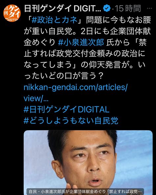
Task: Open the 日刊ゲンダイ orange profile avatar
Action: [12, 13]
